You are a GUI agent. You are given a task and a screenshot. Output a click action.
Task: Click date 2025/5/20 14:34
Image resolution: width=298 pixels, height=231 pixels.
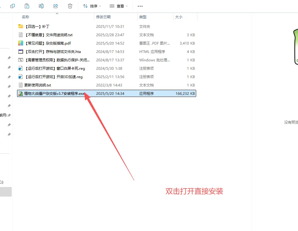(110, 93)
